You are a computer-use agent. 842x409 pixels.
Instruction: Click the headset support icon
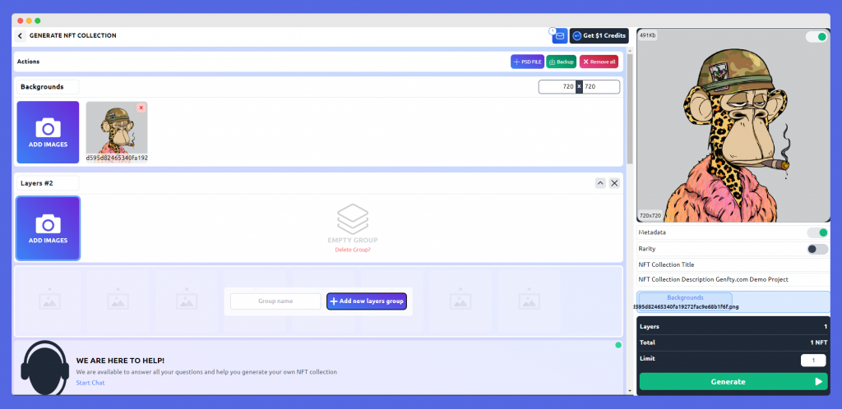pos(45,368)
